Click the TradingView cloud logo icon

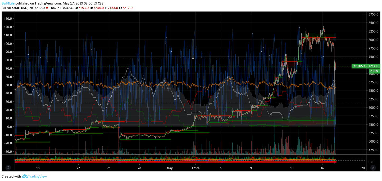[x=25, y=176]
